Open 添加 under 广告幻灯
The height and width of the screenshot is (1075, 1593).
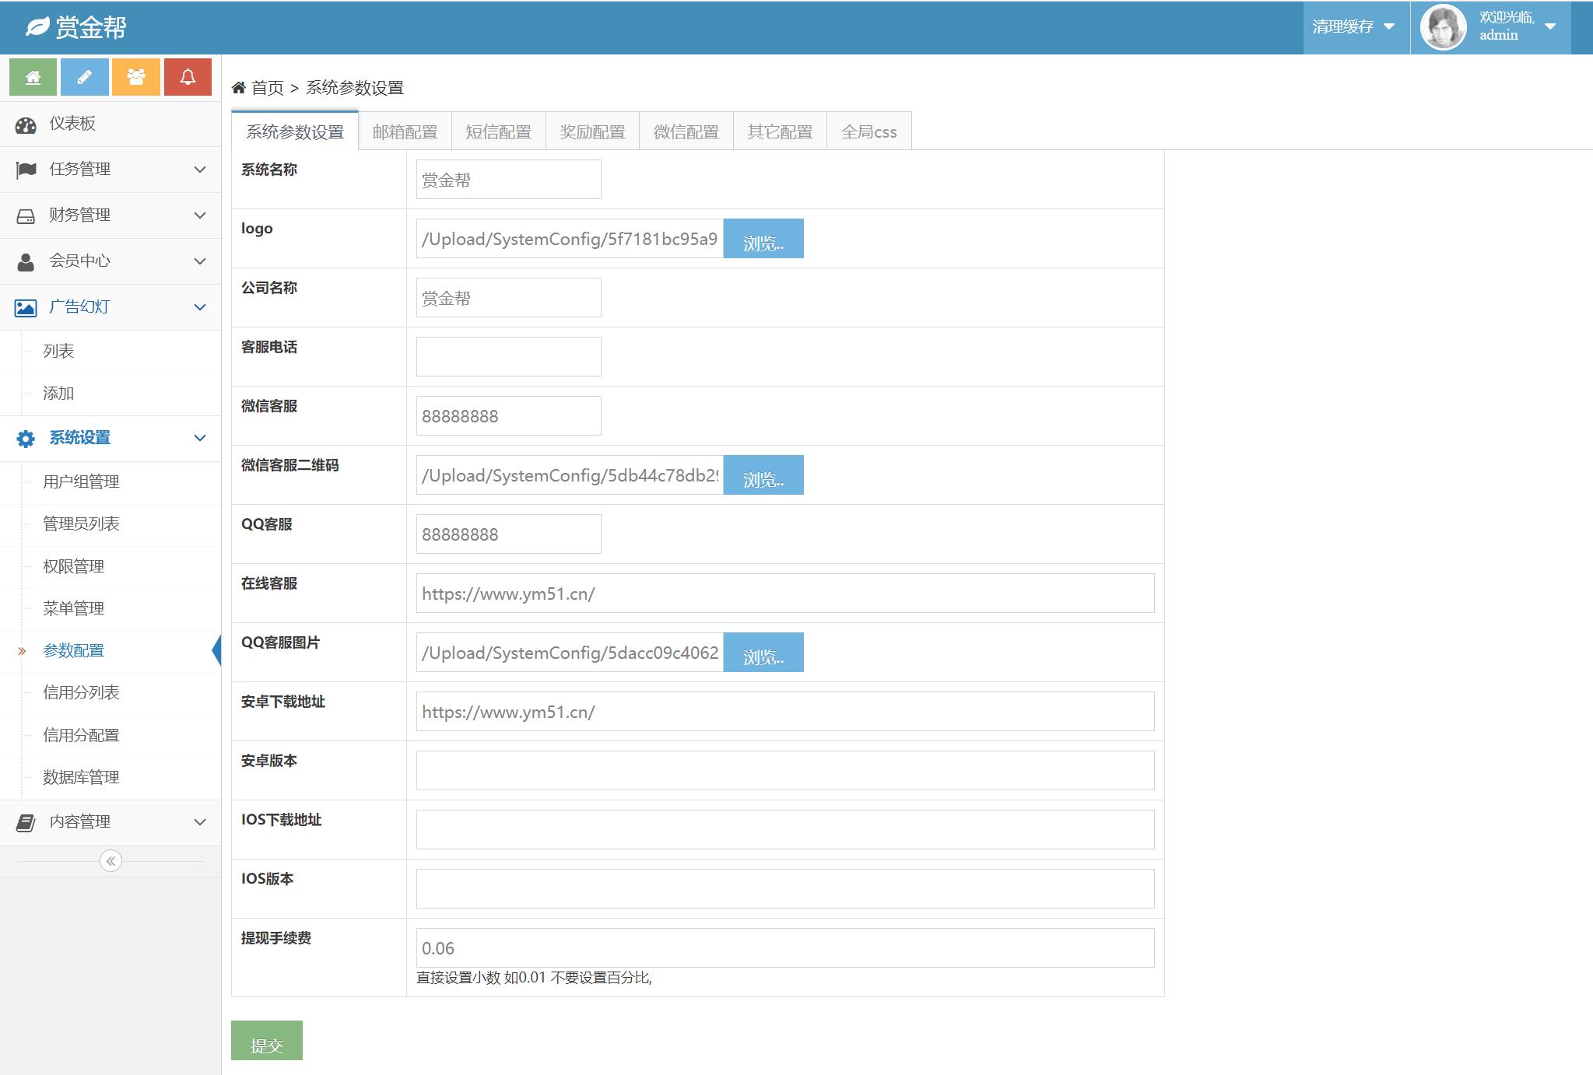[111, 394]
